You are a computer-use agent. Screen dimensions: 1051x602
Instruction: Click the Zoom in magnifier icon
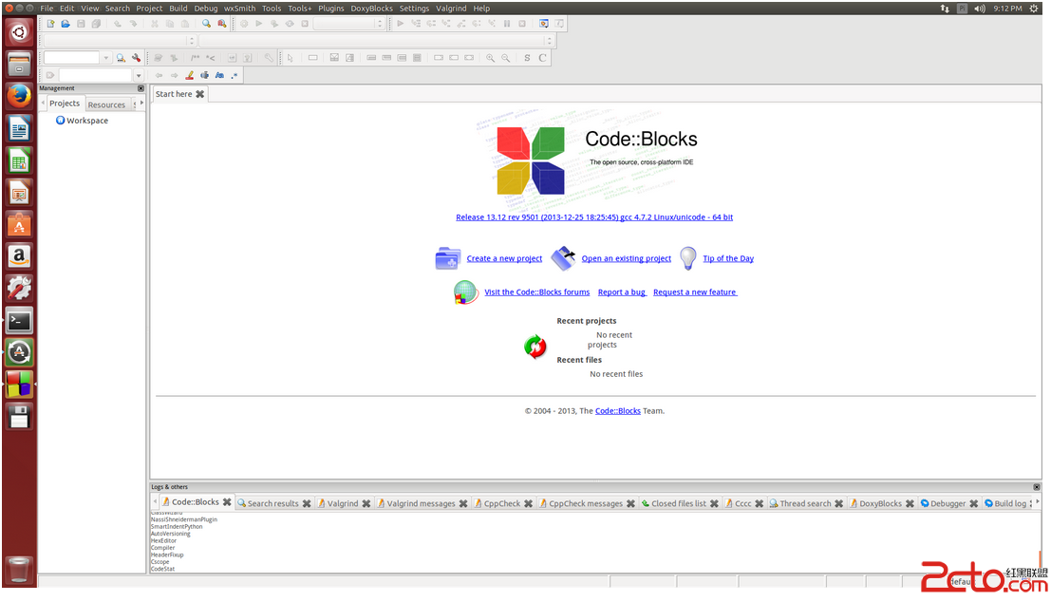point(491,58)
